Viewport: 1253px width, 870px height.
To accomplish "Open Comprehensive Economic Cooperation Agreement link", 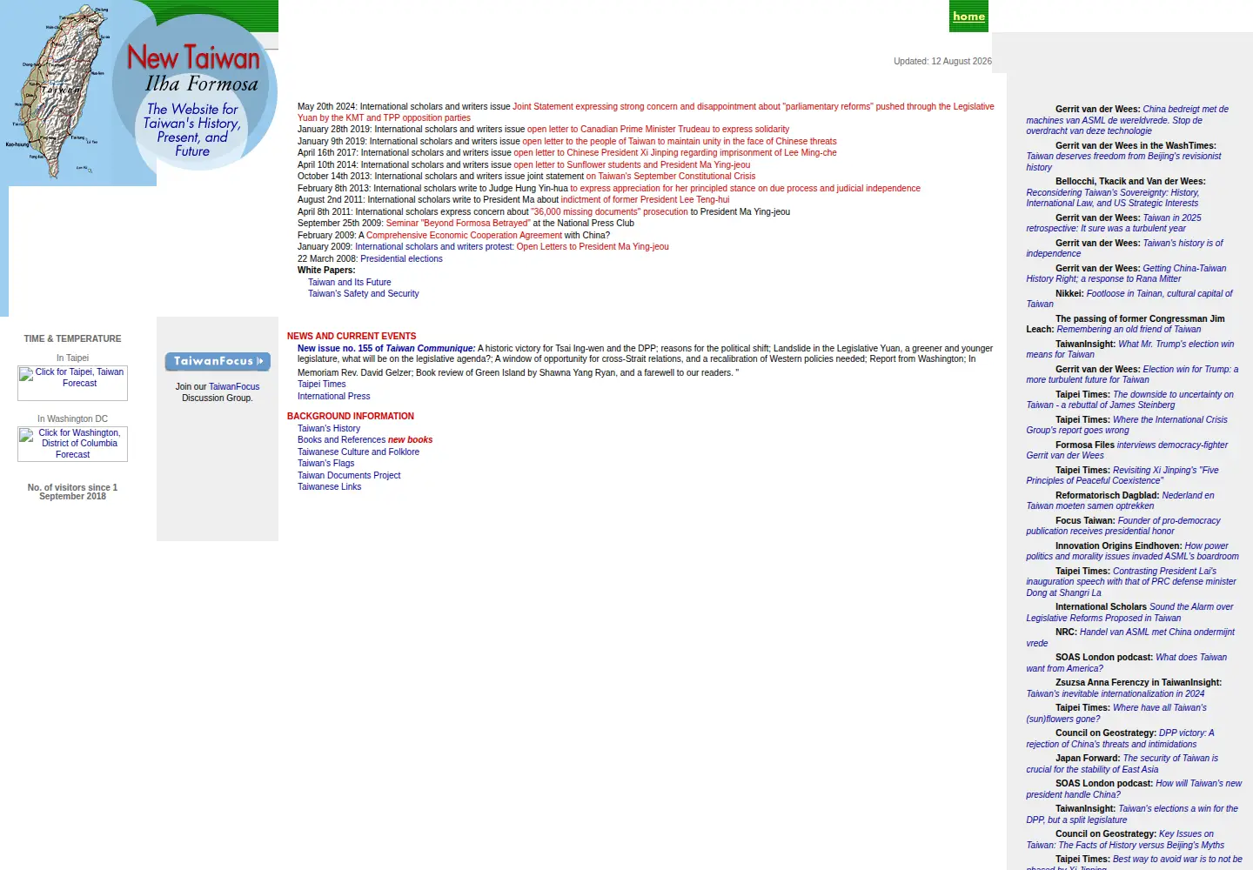I will click(464, 236).
